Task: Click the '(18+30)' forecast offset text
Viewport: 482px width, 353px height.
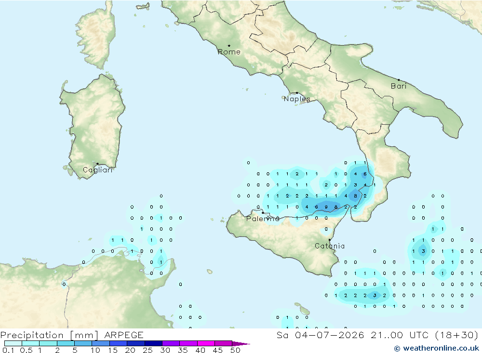Action: pyautogui.click(x=457, y=335)
